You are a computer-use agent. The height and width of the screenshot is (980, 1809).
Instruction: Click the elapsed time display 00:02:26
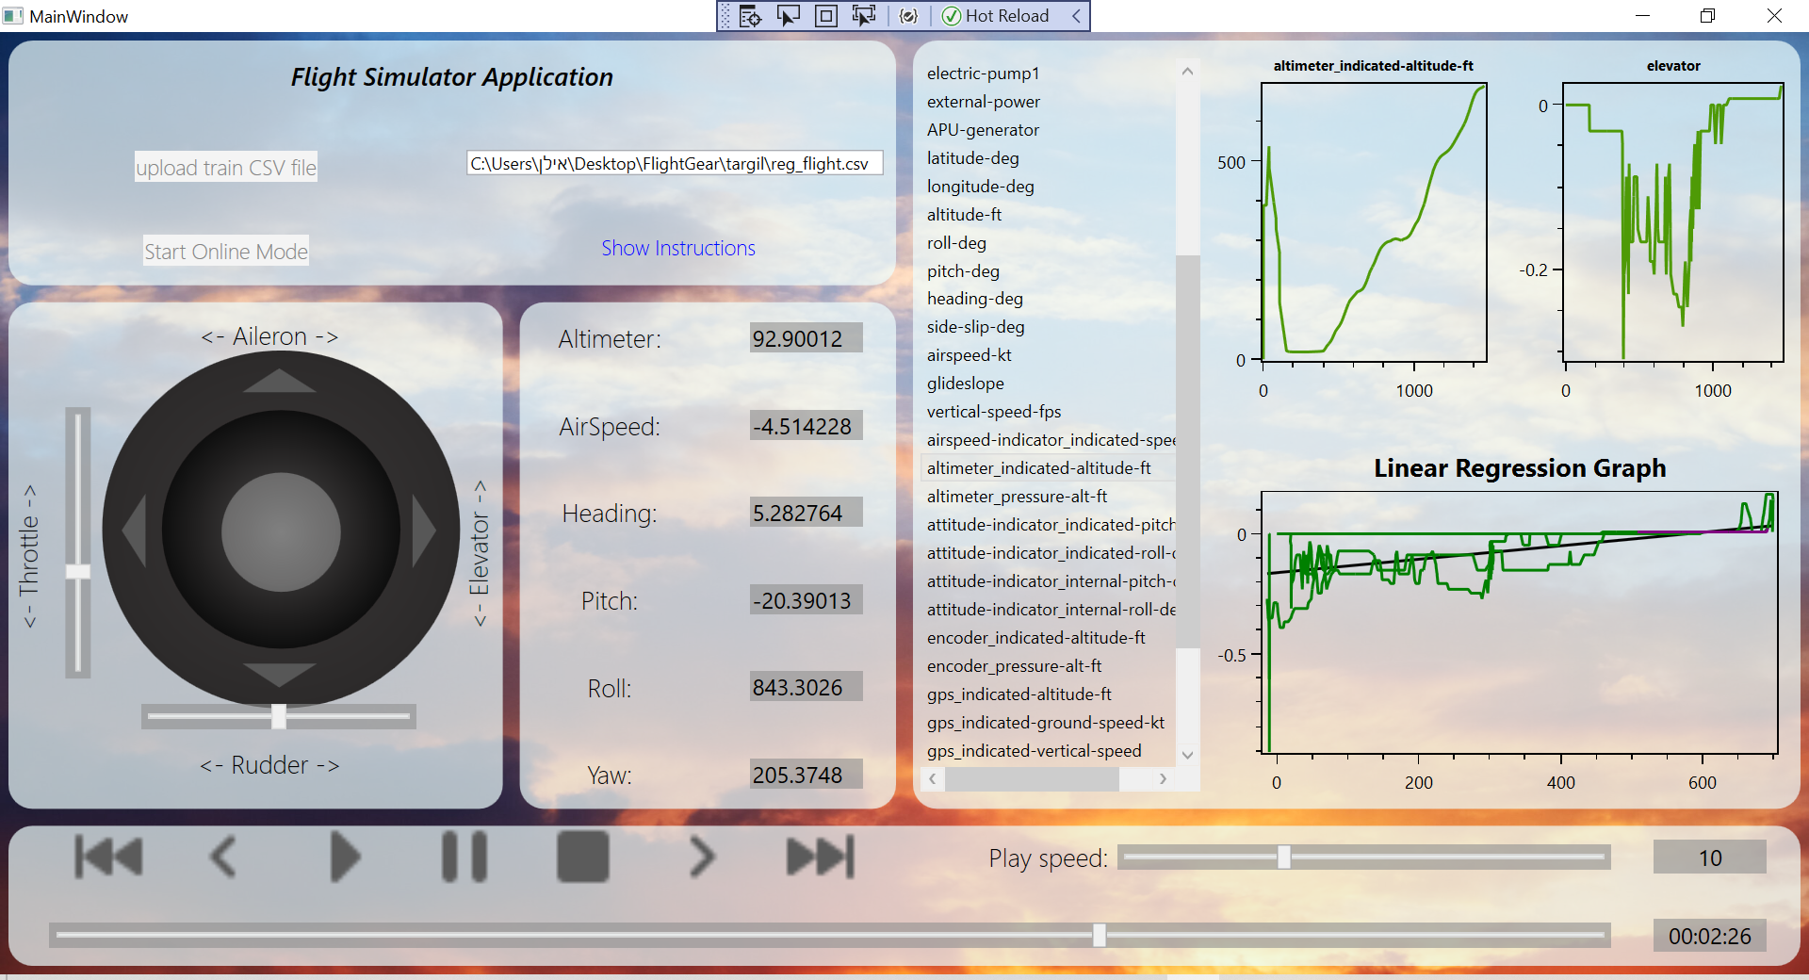click(x=1709, y=936)
